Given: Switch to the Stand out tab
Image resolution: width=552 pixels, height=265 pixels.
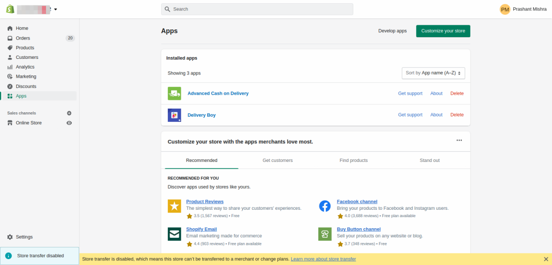Looking at the screenshot, I should point(430,161).
